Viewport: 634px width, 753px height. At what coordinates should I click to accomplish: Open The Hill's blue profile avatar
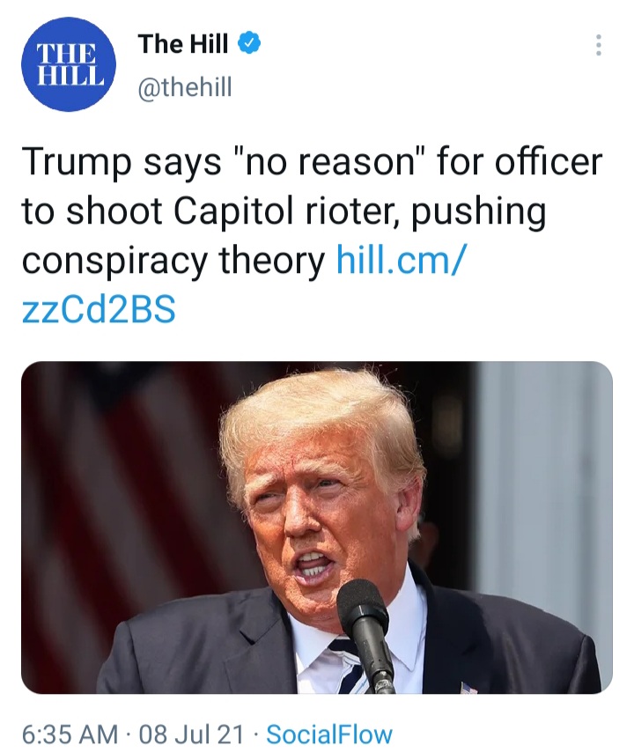[69, 64]
